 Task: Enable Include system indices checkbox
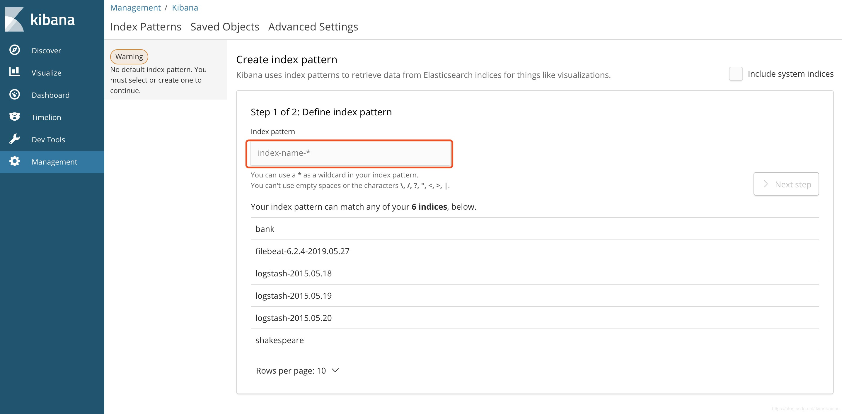pyautogui.click(x=735, y=74)
